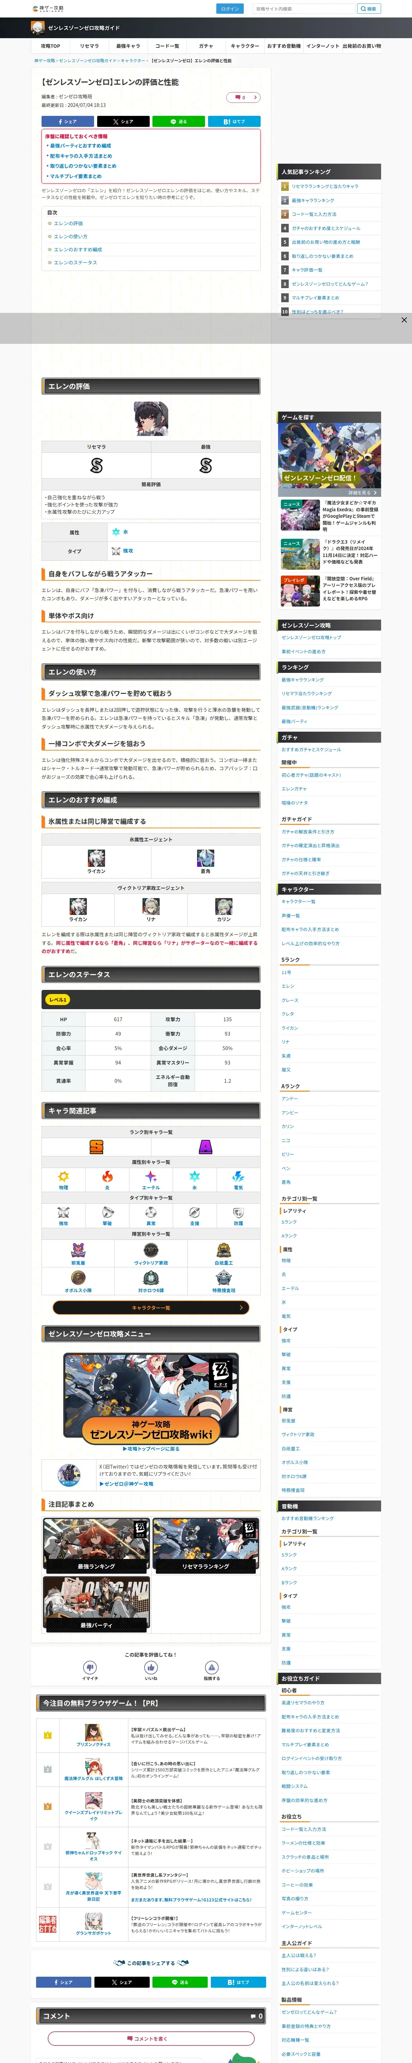The width and height of the screenshot is (412, 2063).
Task: Click the ログイン button in the header
Action: tap(230, 9)
